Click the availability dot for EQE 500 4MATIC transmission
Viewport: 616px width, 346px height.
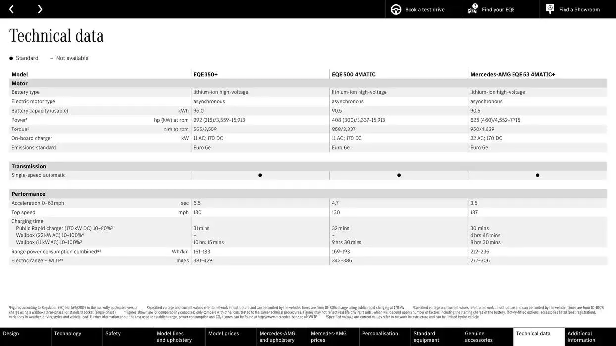pos(398,174)
